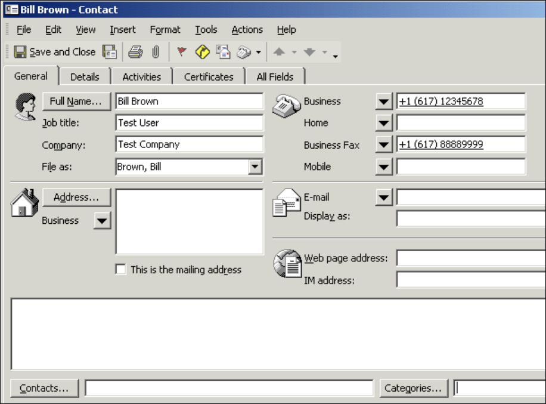Click the yellow Display Map of Address icon
The width and height of the screenshot is (546, 404).
[202, 52]
